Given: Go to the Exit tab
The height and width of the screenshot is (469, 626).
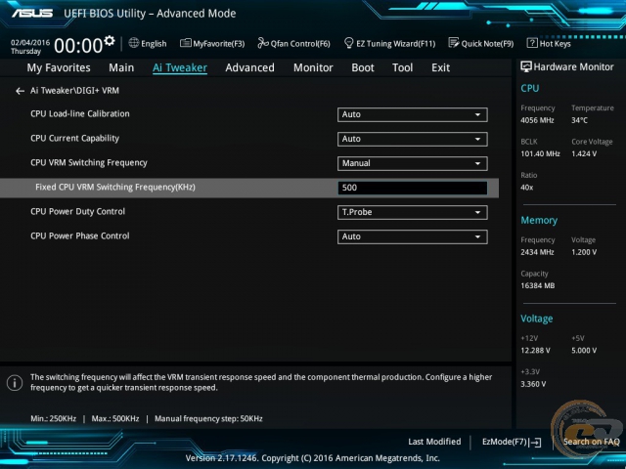Looking at the screenshot, I should pyautogui.click(x=440, y=67).
